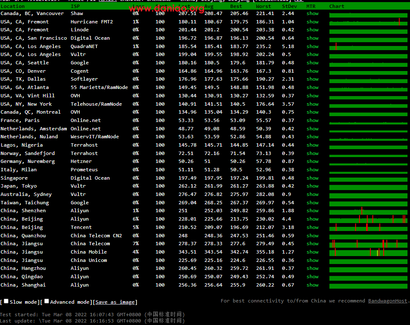The width and height of the screenshot is (410, 325).
Task: Click the Beijing Aliyun latency chart
Action: pos(368,220)
